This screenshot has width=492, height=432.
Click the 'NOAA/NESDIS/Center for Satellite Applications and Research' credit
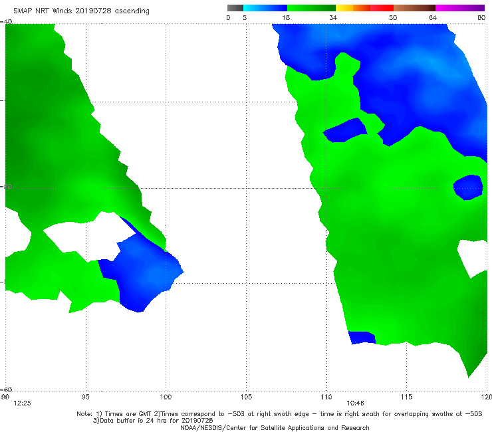point(275,428)
